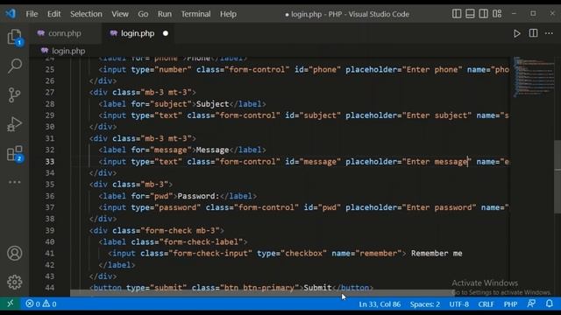Click "form-check-label" class value on line 40
This screenshot has width=561, height=315.
201,242
